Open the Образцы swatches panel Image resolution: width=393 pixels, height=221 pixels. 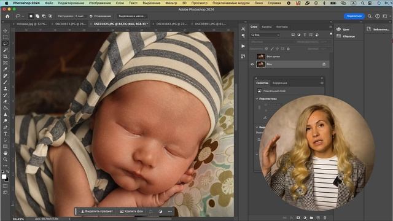[x=346, y=36]
